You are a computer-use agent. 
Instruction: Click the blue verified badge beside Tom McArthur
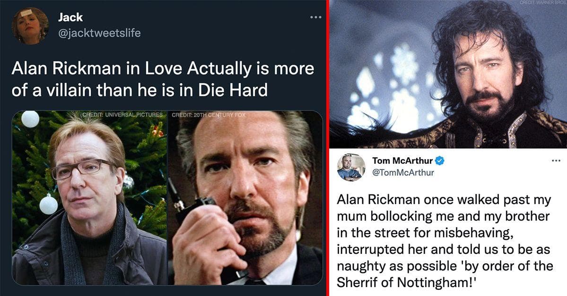tap(440, 161)
